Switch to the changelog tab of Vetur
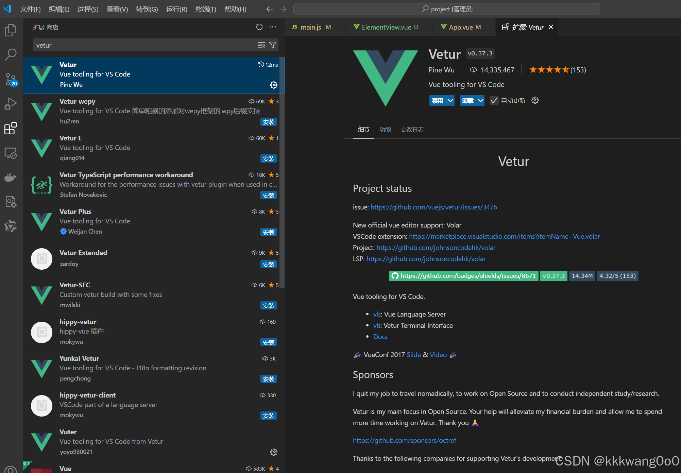Viewport: 681px width, 473px height. click(x=412, y=130)
